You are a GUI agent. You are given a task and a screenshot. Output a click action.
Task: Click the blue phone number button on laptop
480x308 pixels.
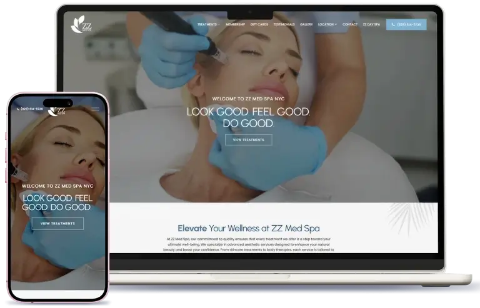pyautogui.click(x=406, y=24)
